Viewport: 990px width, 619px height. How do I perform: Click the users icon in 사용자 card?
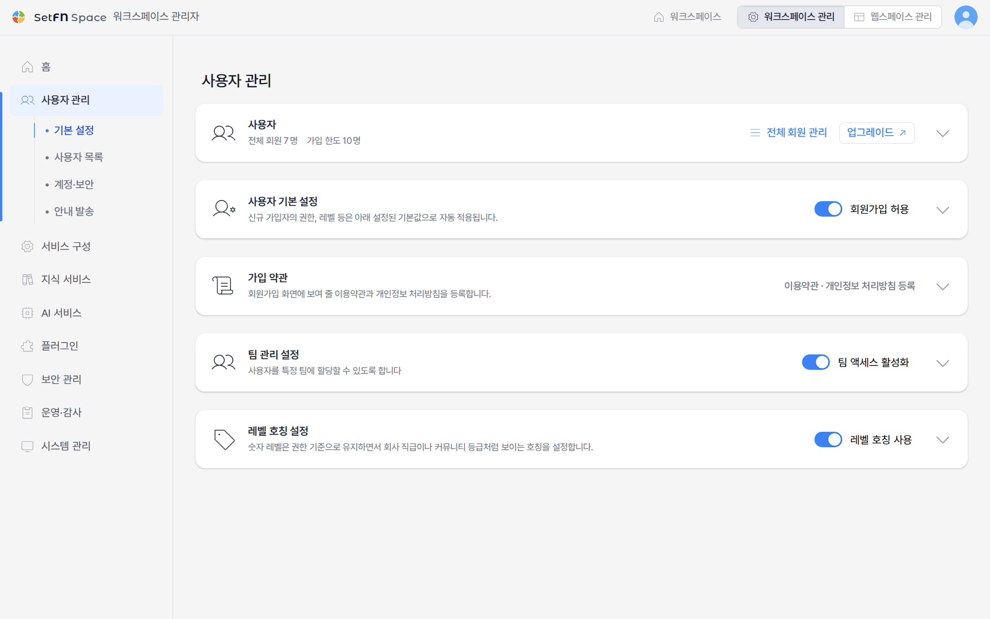click(x=223, y=133)
